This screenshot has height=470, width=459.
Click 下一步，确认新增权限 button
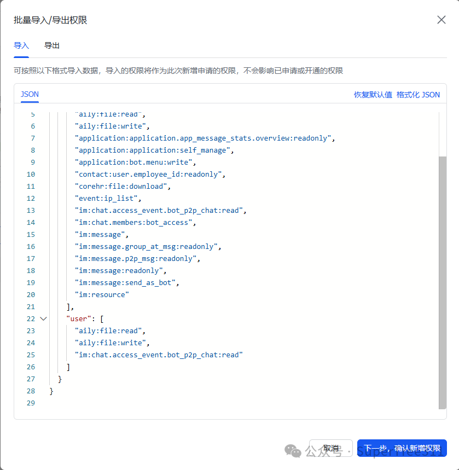click(402, 448)
